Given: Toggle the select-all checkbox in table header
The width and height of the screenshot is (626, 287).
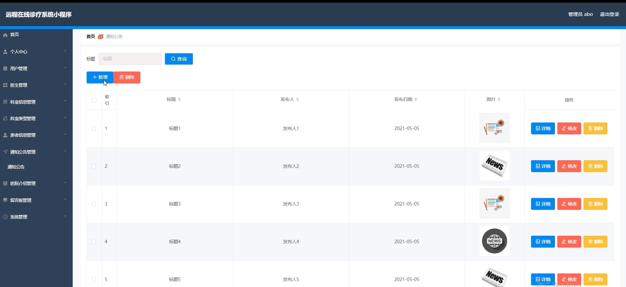Looking at the screenshot, I should point(94,100).
